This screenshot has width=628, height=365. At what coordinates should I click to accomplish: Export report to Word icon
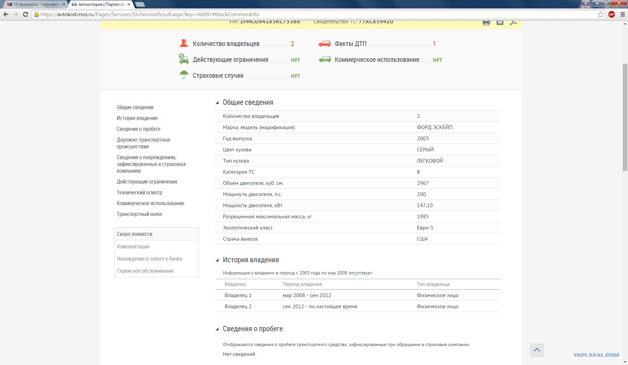click(500, 23)
